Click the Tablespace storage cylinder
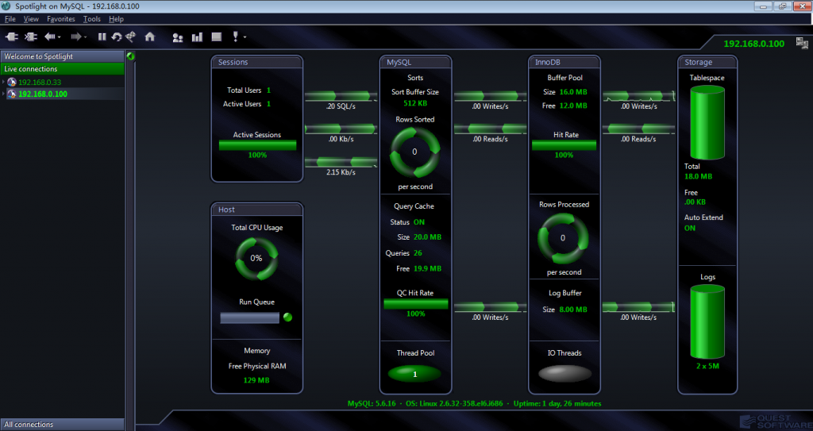This screenshot has width=813, height=431. coord(707,123)
